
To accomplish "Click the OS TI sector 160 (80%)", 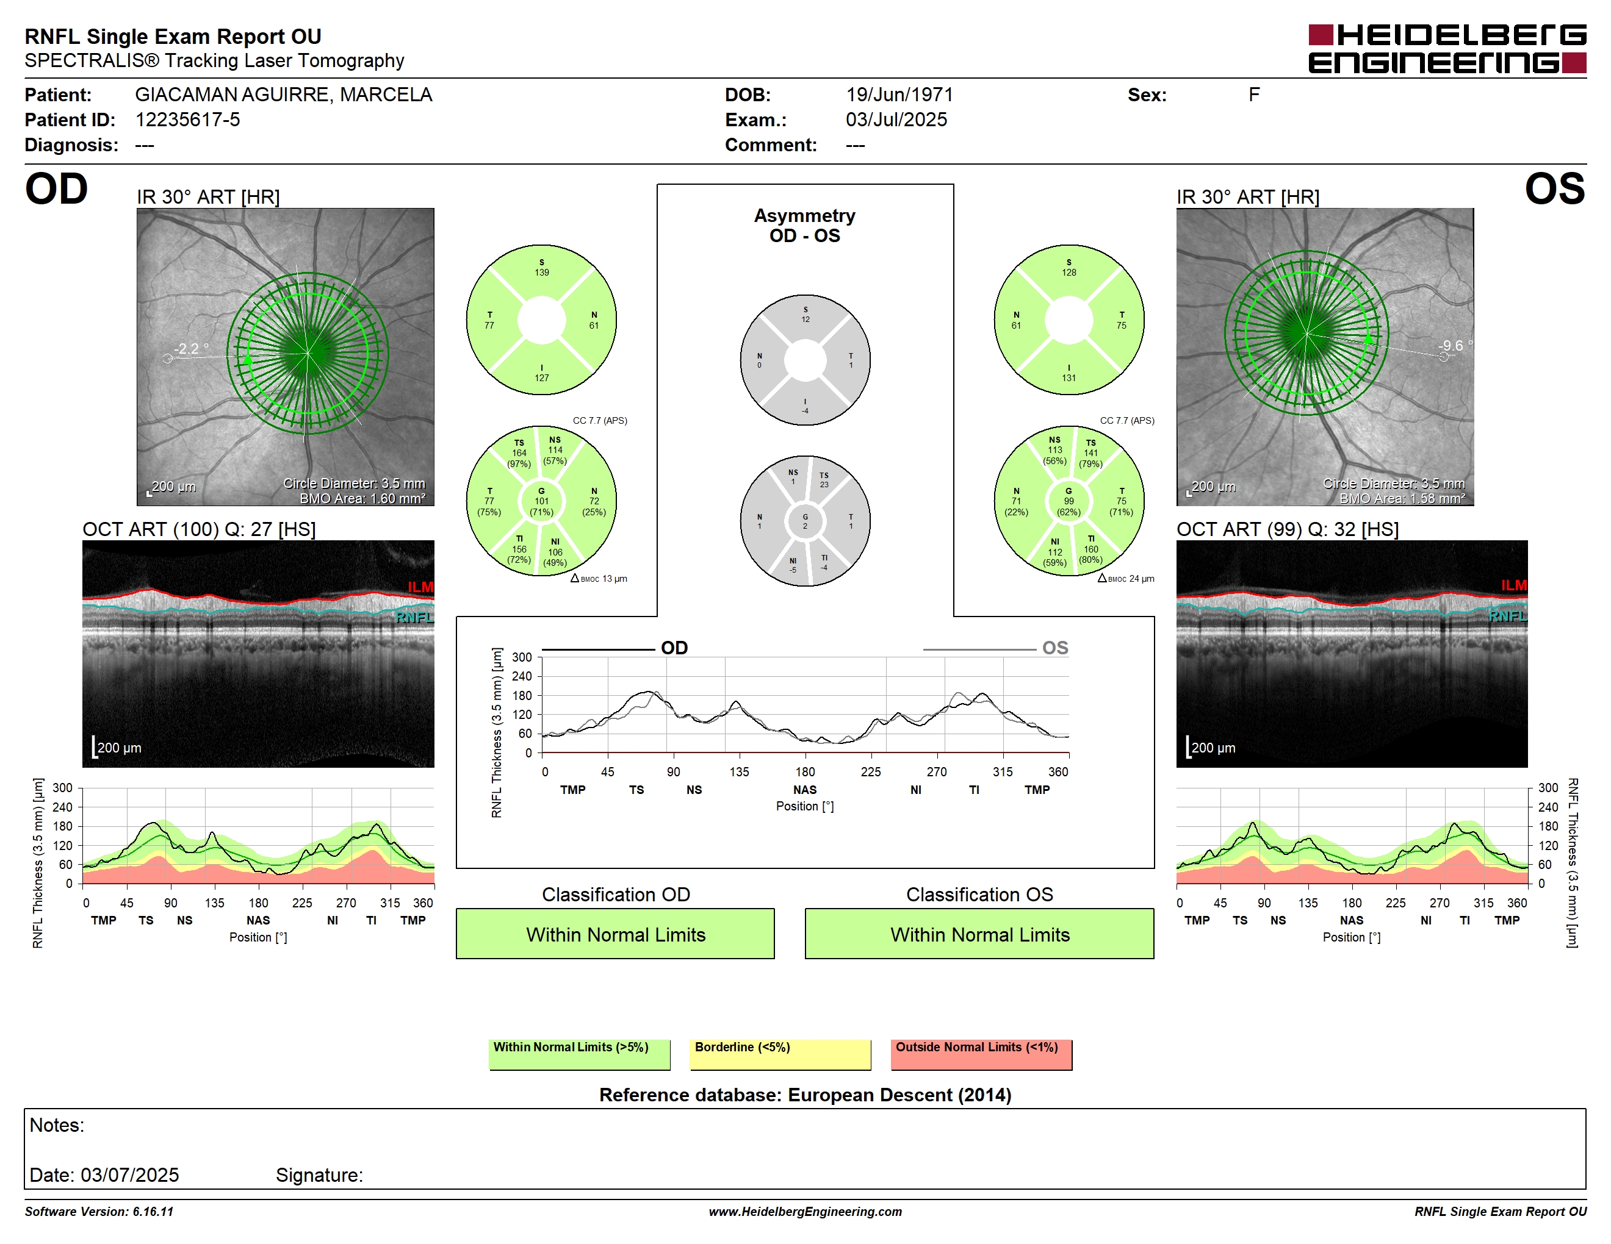I will tap(1091, 549).
